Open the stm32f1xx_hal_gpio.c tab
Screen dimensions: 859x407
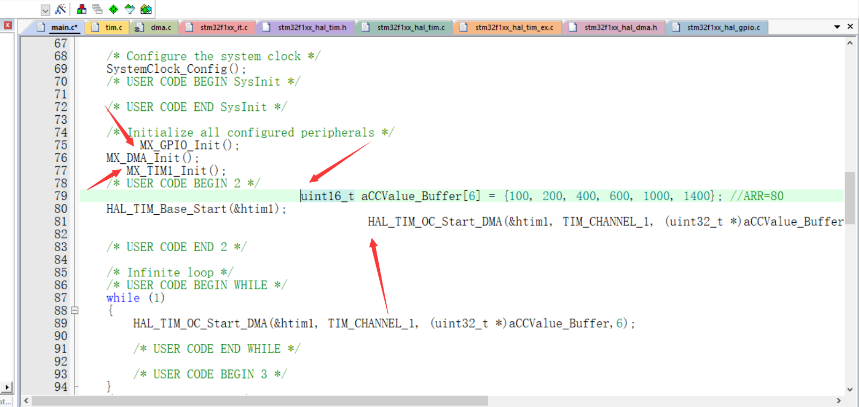pos(717,27)
